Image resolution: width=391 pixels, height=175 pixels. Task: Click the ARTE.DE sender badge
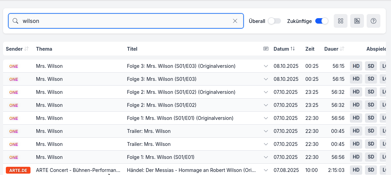point(18,170)
